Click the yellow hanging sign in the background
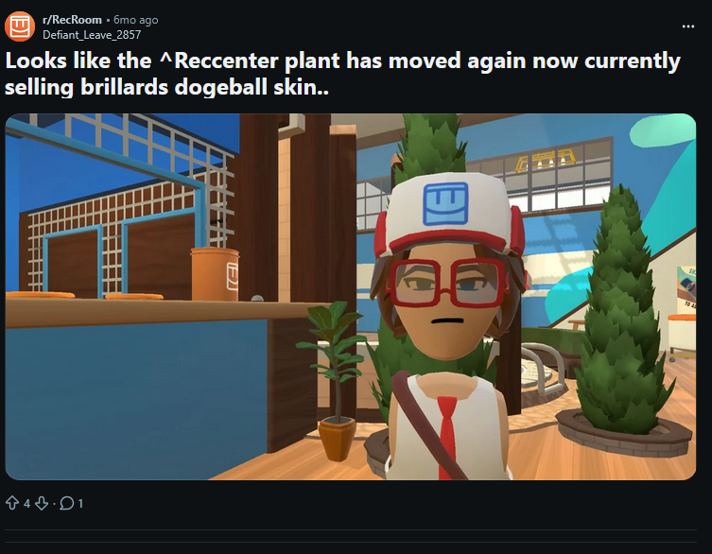The image size is (712, 554). coord(545,161)
